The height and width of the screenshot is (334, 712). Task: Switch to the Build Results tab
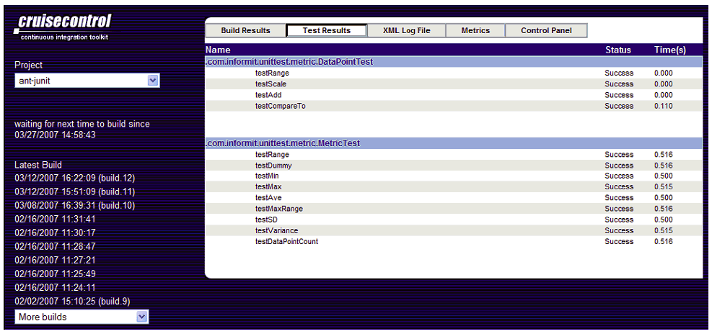(x=245, y=30)
